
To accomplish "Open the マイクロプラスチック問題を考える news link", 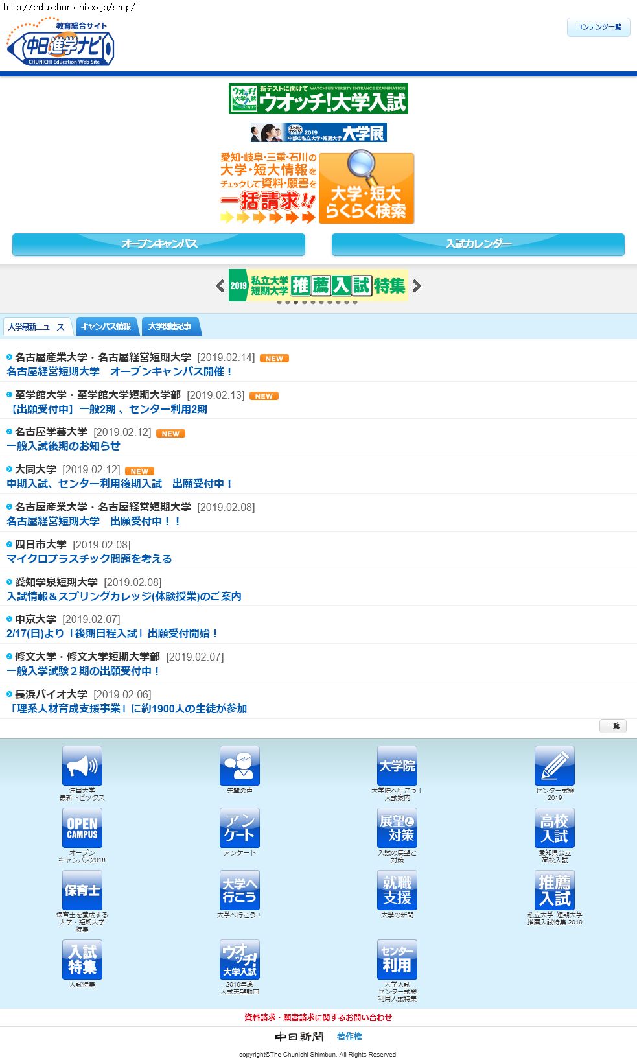I will pyautogui.click(x=89, y=559).
